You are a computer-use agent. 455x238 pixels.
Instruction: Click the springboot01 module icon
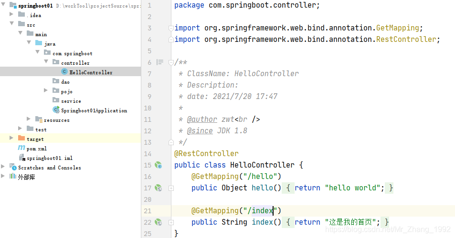(13, 5)
